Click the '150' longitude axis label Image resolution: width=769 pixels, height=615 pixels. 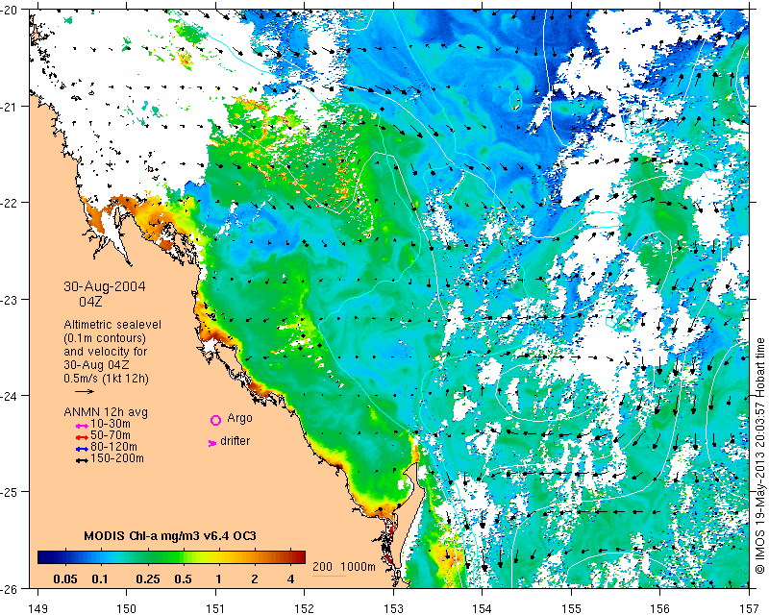click(x=127, y=608)
